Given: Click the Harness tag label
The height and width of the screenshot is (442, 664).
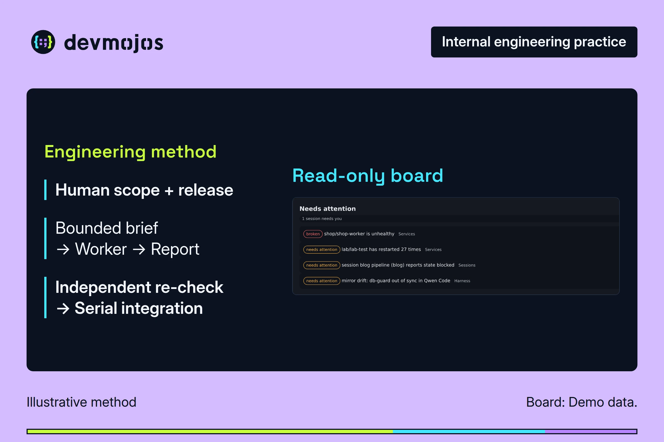Looking at the screenshot, I should coord(462,281).
